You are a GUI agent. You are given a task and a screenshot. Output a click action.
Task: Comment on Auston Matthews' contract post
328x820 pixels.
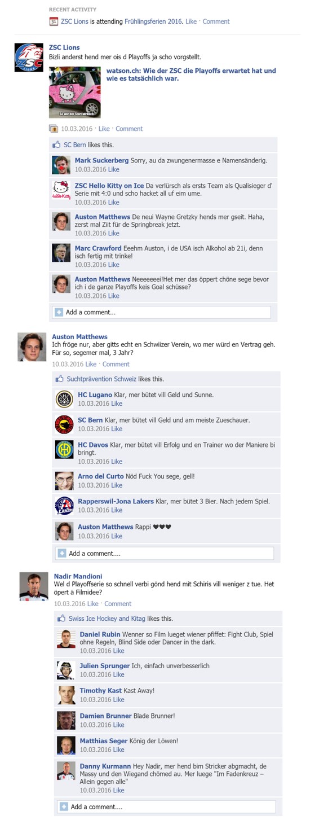(x=116, y=364)
